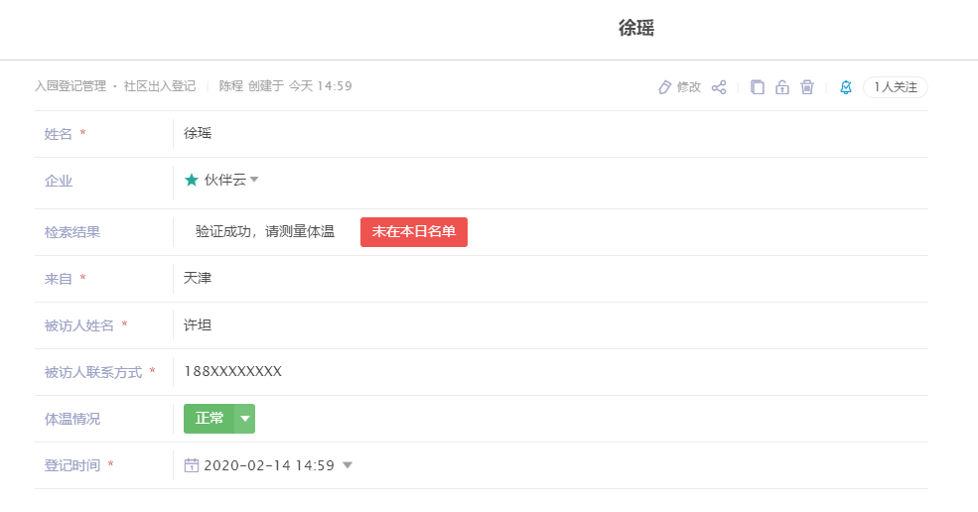Click the 入园登记管理 breadcrumb link
The width and height of the screenshot is (978, 512).
(70, 86)
